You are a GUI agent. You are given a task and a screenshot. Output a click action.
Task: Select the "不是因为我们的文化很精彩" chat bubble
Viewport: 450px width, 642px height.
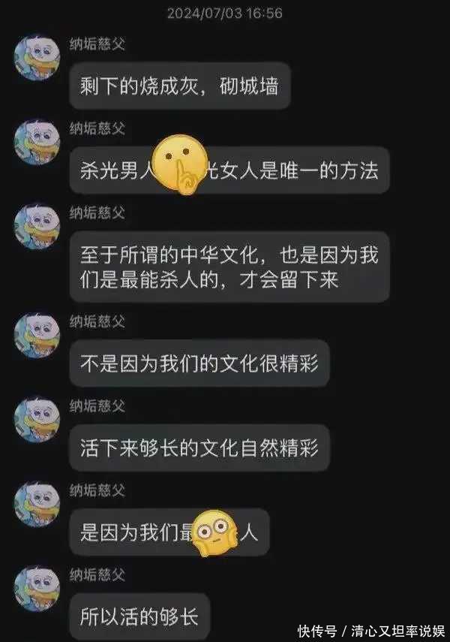(x=199, y=363)
